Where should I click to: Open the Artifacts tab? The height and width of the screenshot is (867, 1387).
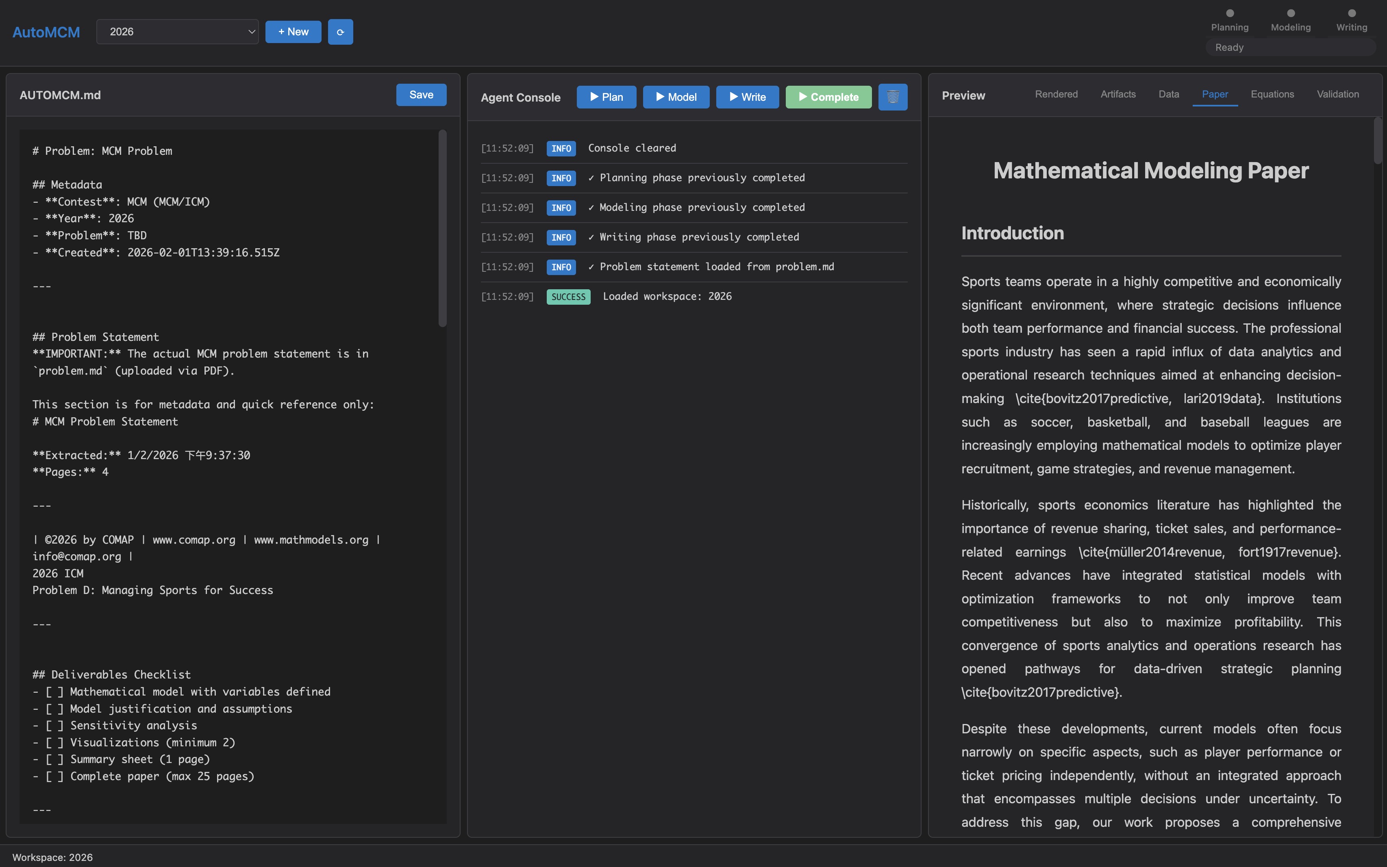1117,94
